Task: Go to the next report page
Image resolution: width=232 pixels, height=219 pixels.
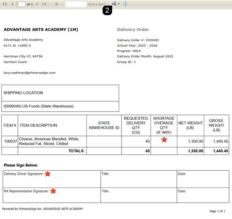Action: pyautogui.click(x=37, y=4)
